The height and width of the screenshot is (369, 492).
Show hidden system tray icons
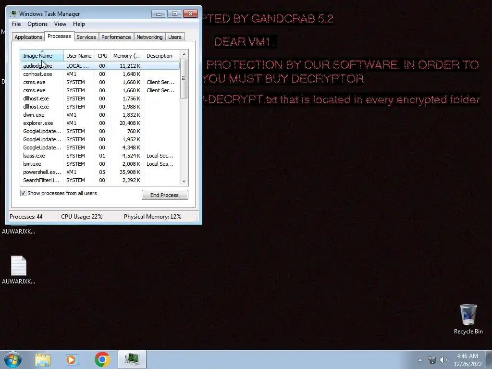tap(420, 360)
